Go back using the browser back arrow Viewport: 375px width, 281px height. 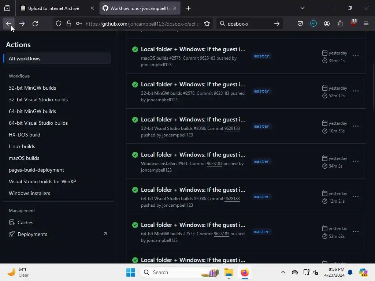coord(9,24)
